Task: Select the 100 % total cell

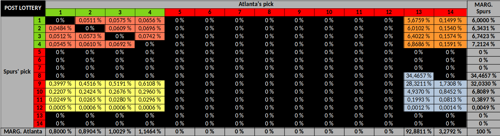Action: coord(483,132)
